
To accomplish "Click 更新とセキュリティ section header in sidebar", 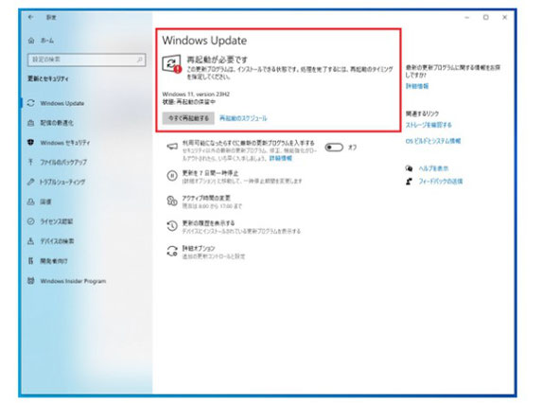I will click(48, 79).
